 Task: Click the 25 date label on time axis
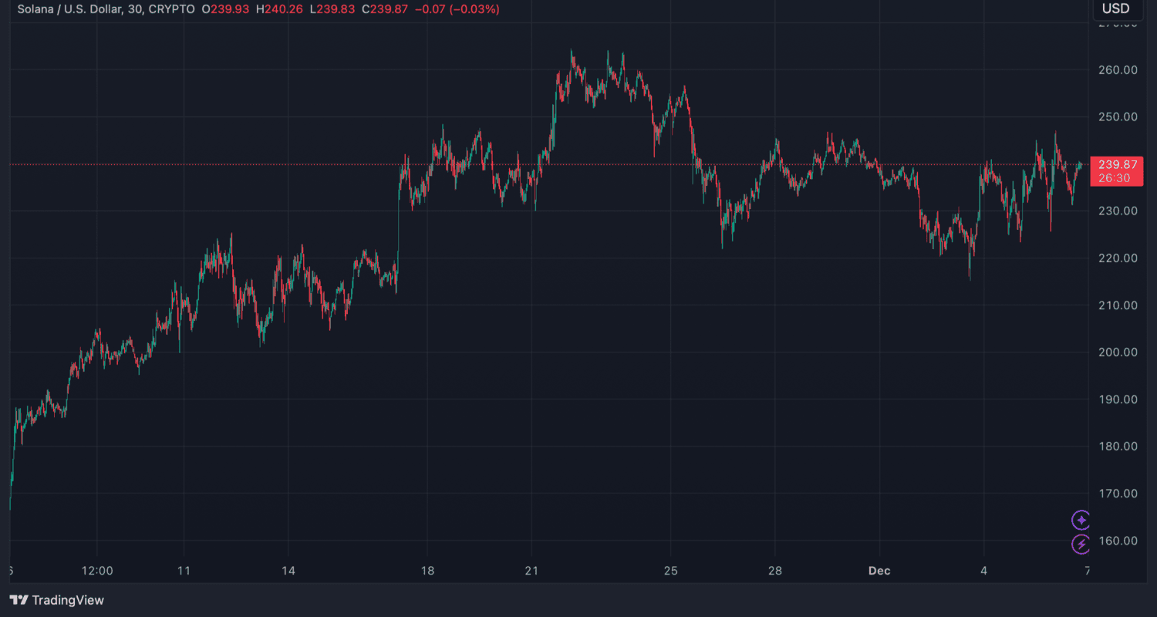(671, 571)
